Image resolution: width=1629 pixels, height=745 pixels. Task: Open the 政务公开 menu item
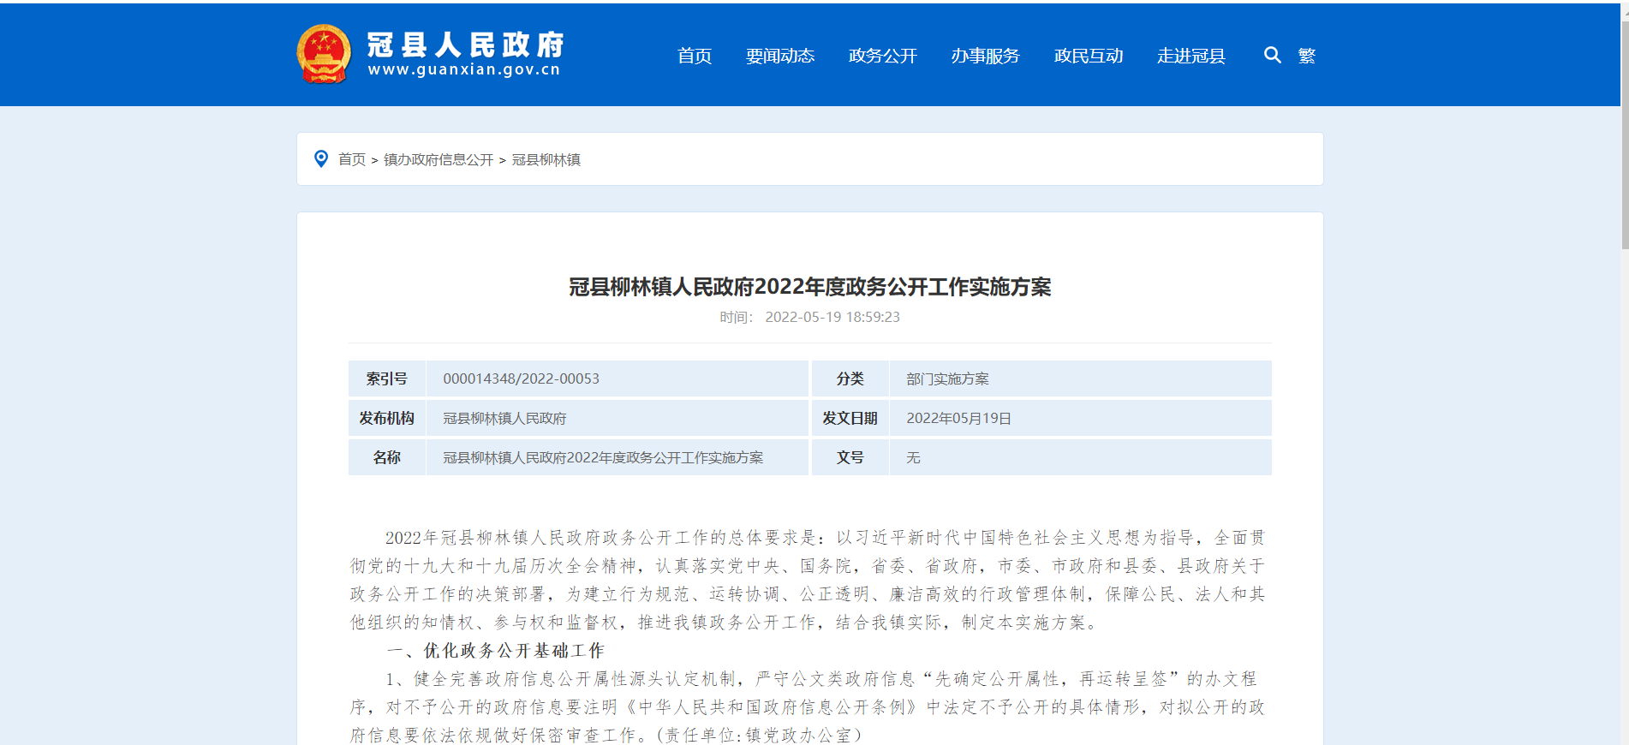point(883,56)
